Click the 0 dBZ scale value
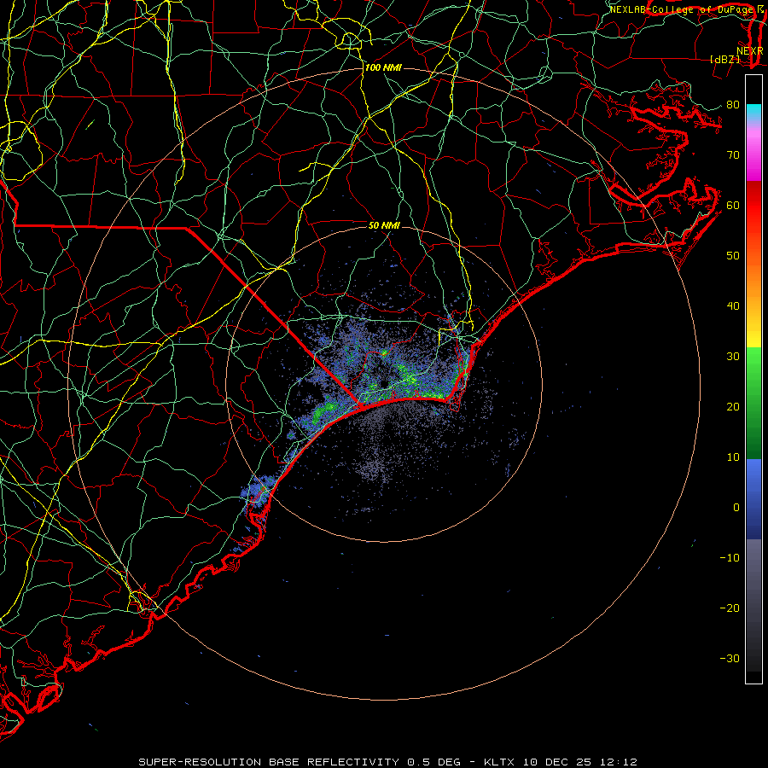 [x=736, y=508]
